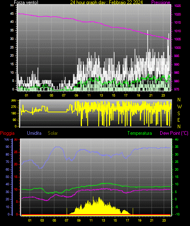The image size is (190, 226).
Task: Click the Forza vento title label
Action: pos(26,2)
